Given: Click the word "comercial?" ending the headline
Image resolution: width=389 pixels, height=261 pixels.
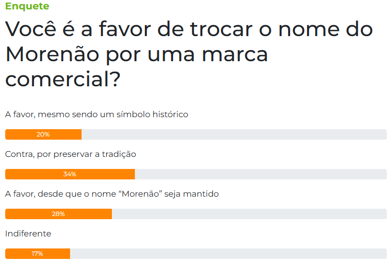Looking at the screenshot, I should 63,80.
